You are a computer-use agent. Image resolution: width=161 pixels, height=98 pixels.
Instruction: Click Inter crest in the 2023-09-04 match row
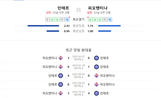[x=61, y=76]
